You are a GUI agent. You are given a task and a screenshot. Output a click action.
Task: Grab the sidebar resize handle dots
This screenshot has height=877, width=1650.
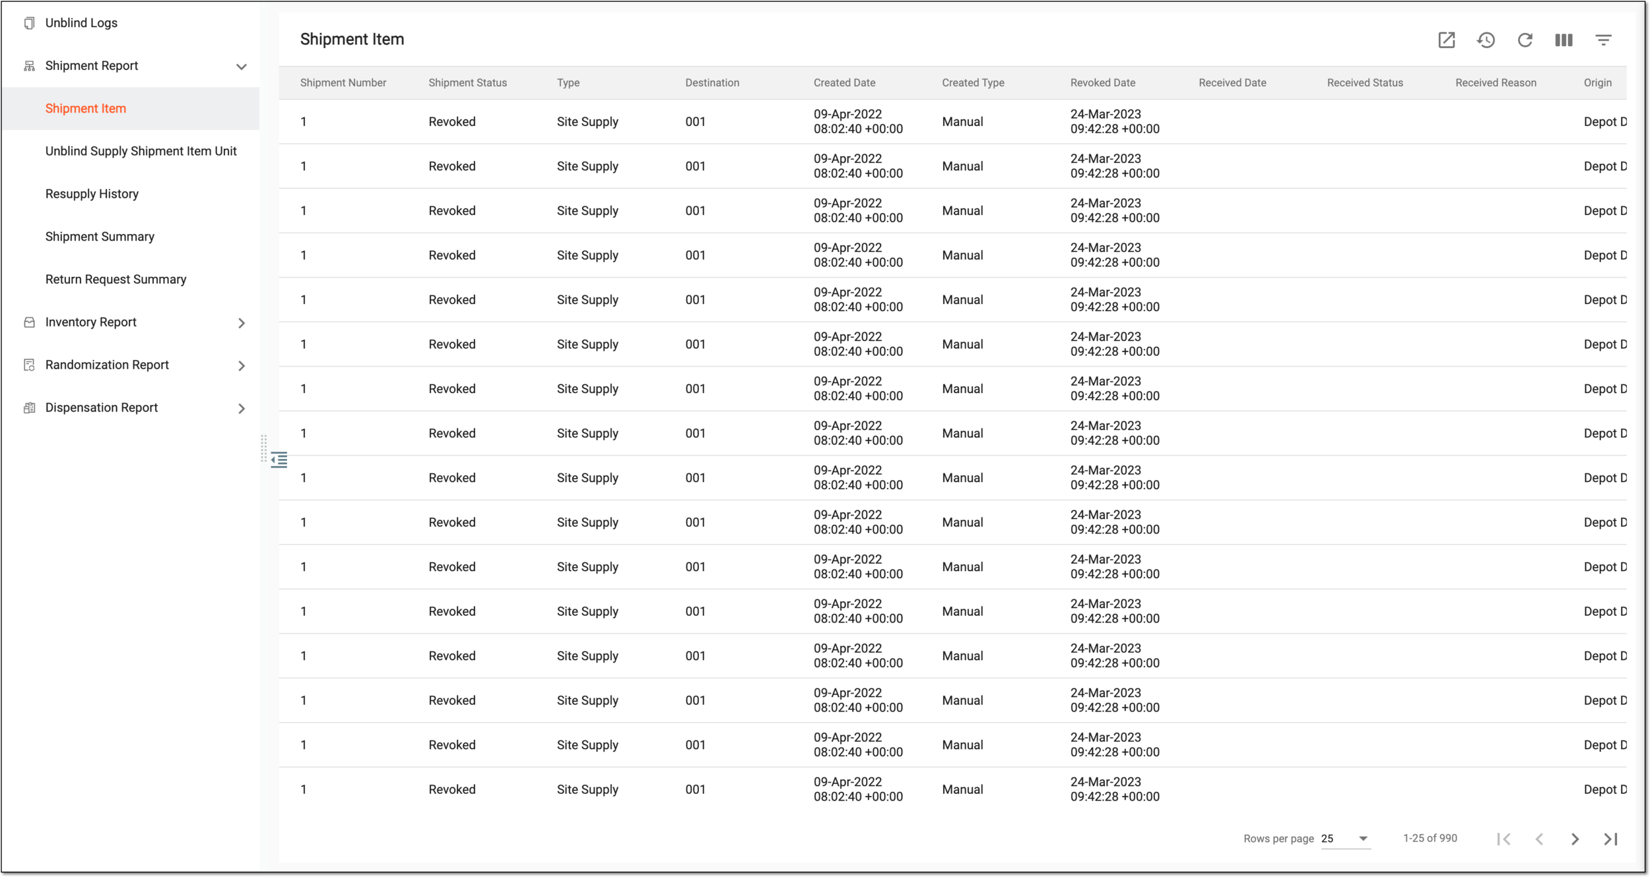263,448
